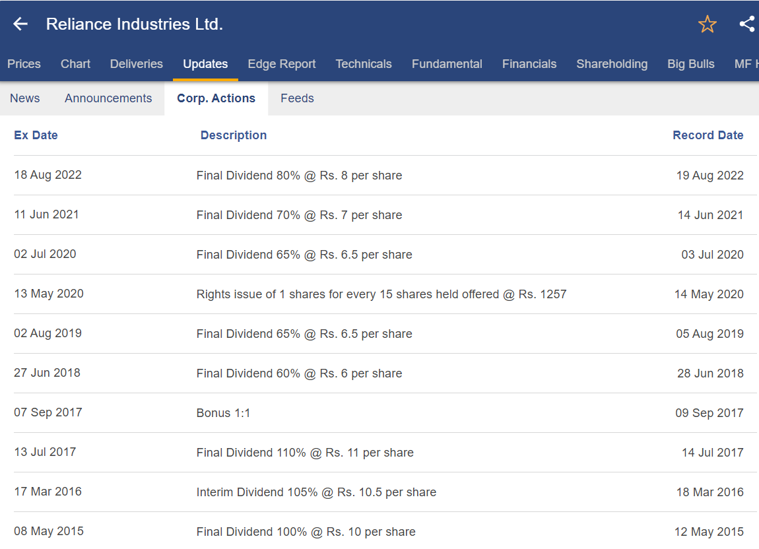The height and width of the screenshot is (549, 759).
Task: Select the 13 Jul 2017 ex date
Action: (45, 452)
